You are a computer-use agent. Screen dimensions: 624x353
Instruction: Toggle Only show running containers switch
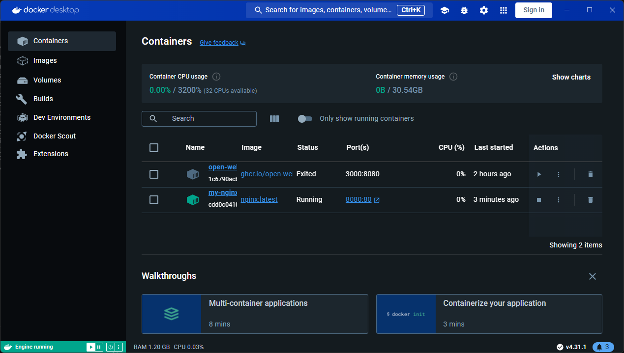[305, 119]
